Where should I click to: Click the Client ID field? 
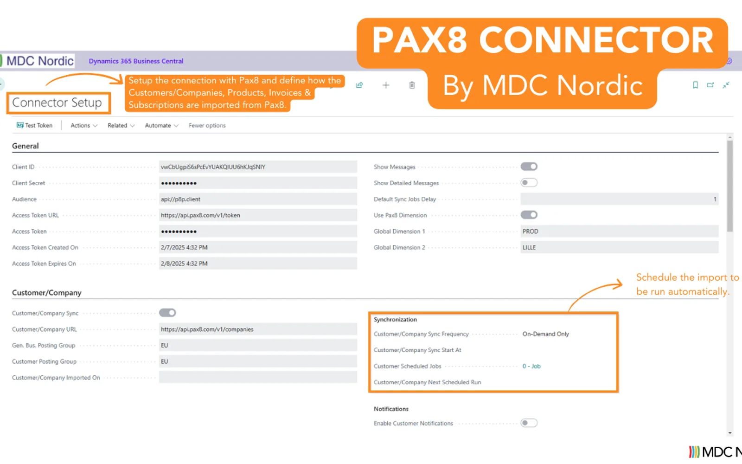tap(258, 167)
